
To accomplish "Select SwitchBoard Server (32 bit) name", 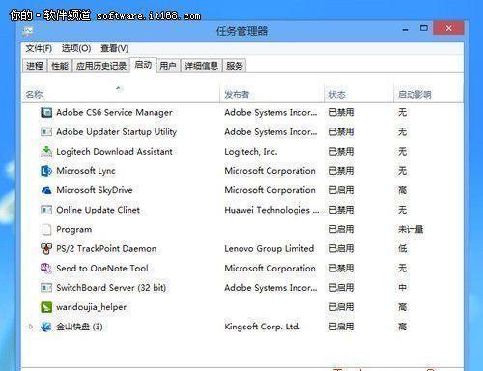I will [111, 288].
